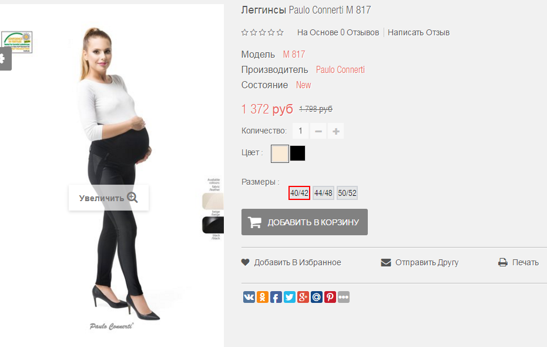This screenshot has width=547, height=347.
Task: Pin the product on Pinterest
Action: click(x=330, y=297)
